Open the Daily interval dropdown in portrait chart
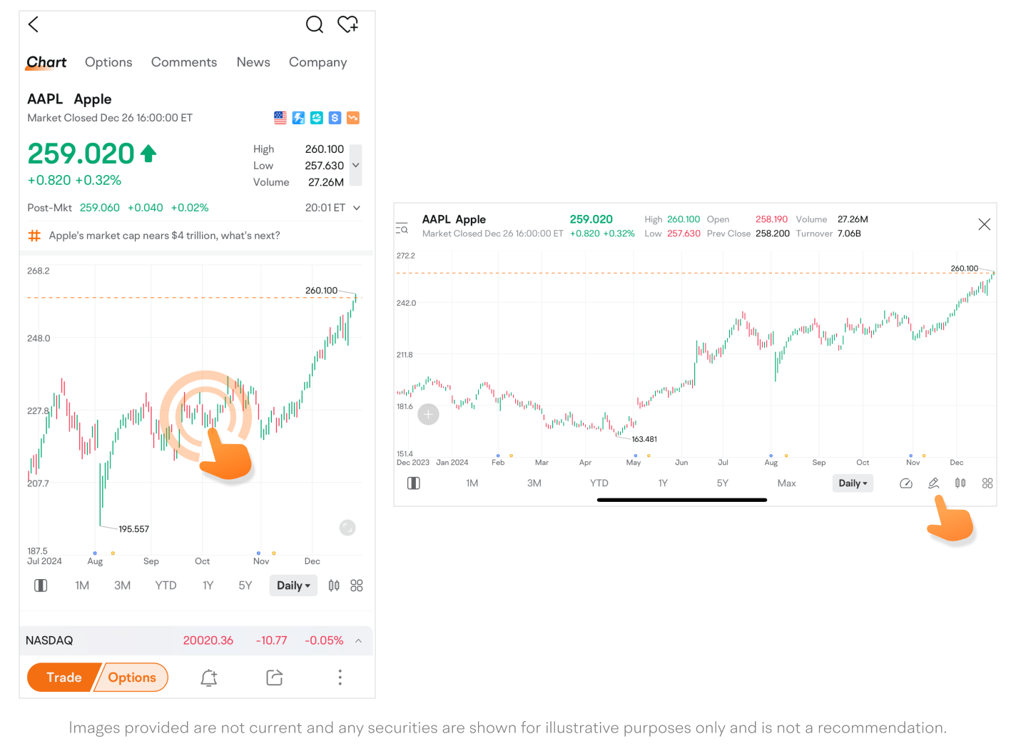Screen dimensions: 1016x749 tap(293, 585)
